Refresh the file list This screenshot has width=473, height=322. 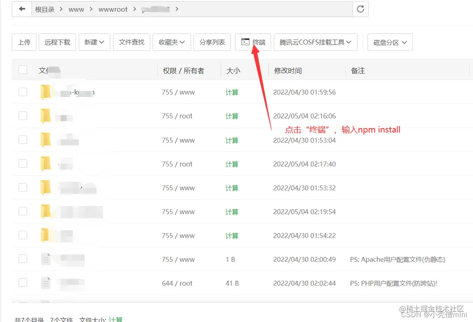[360, 9]
